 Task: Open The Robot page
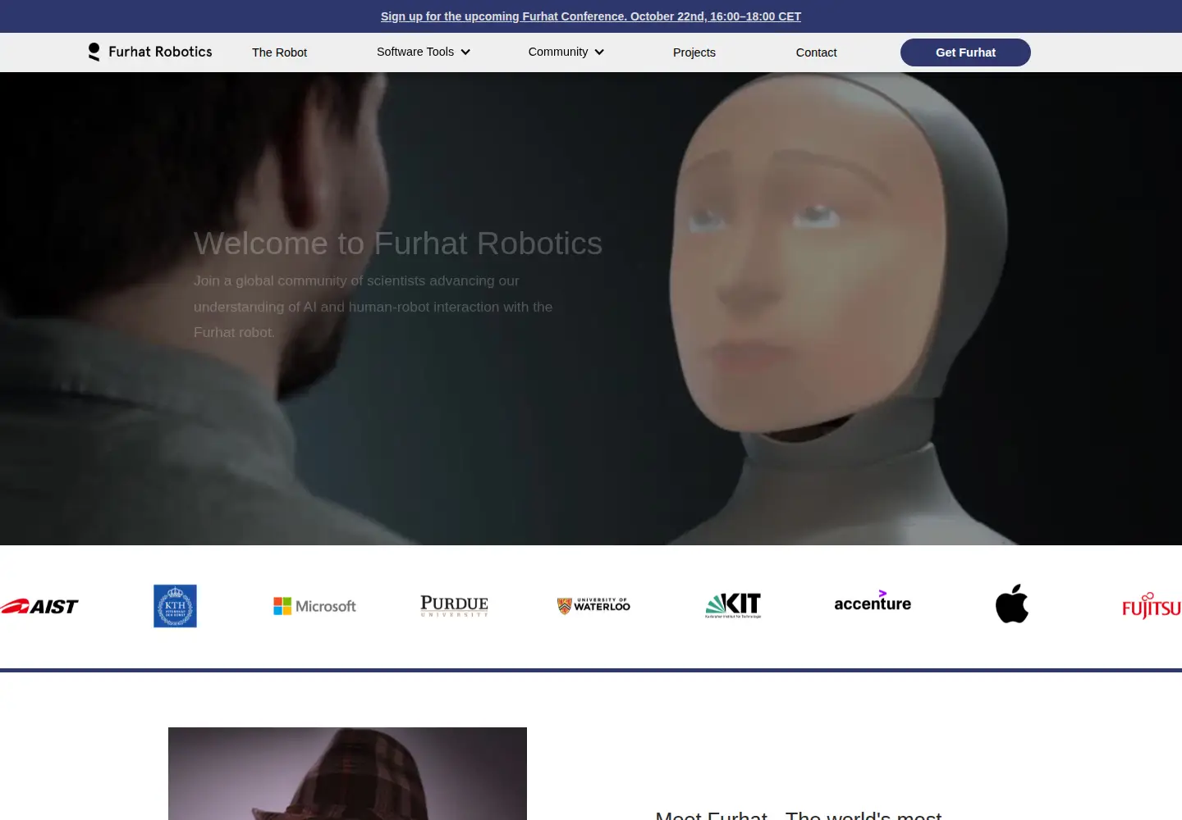(279, 52)
